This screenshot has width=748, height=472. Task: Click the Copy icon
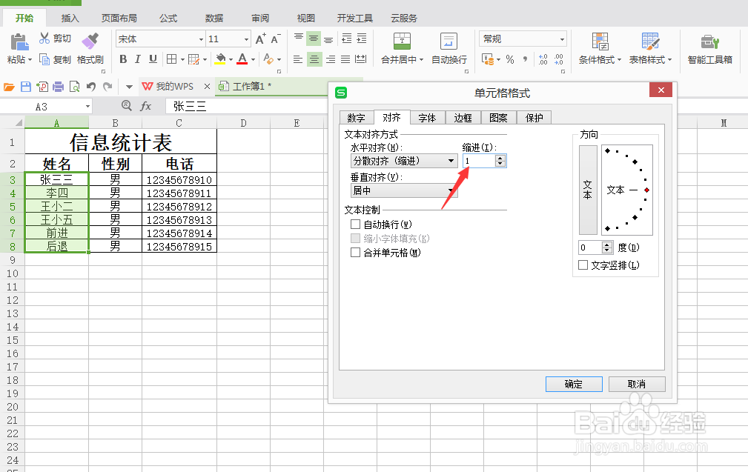[44, 59]
